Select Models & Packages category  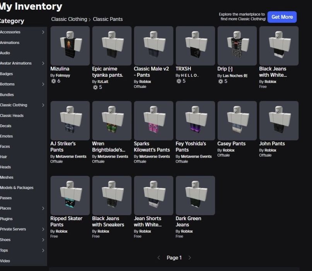(x=17, y=188)
